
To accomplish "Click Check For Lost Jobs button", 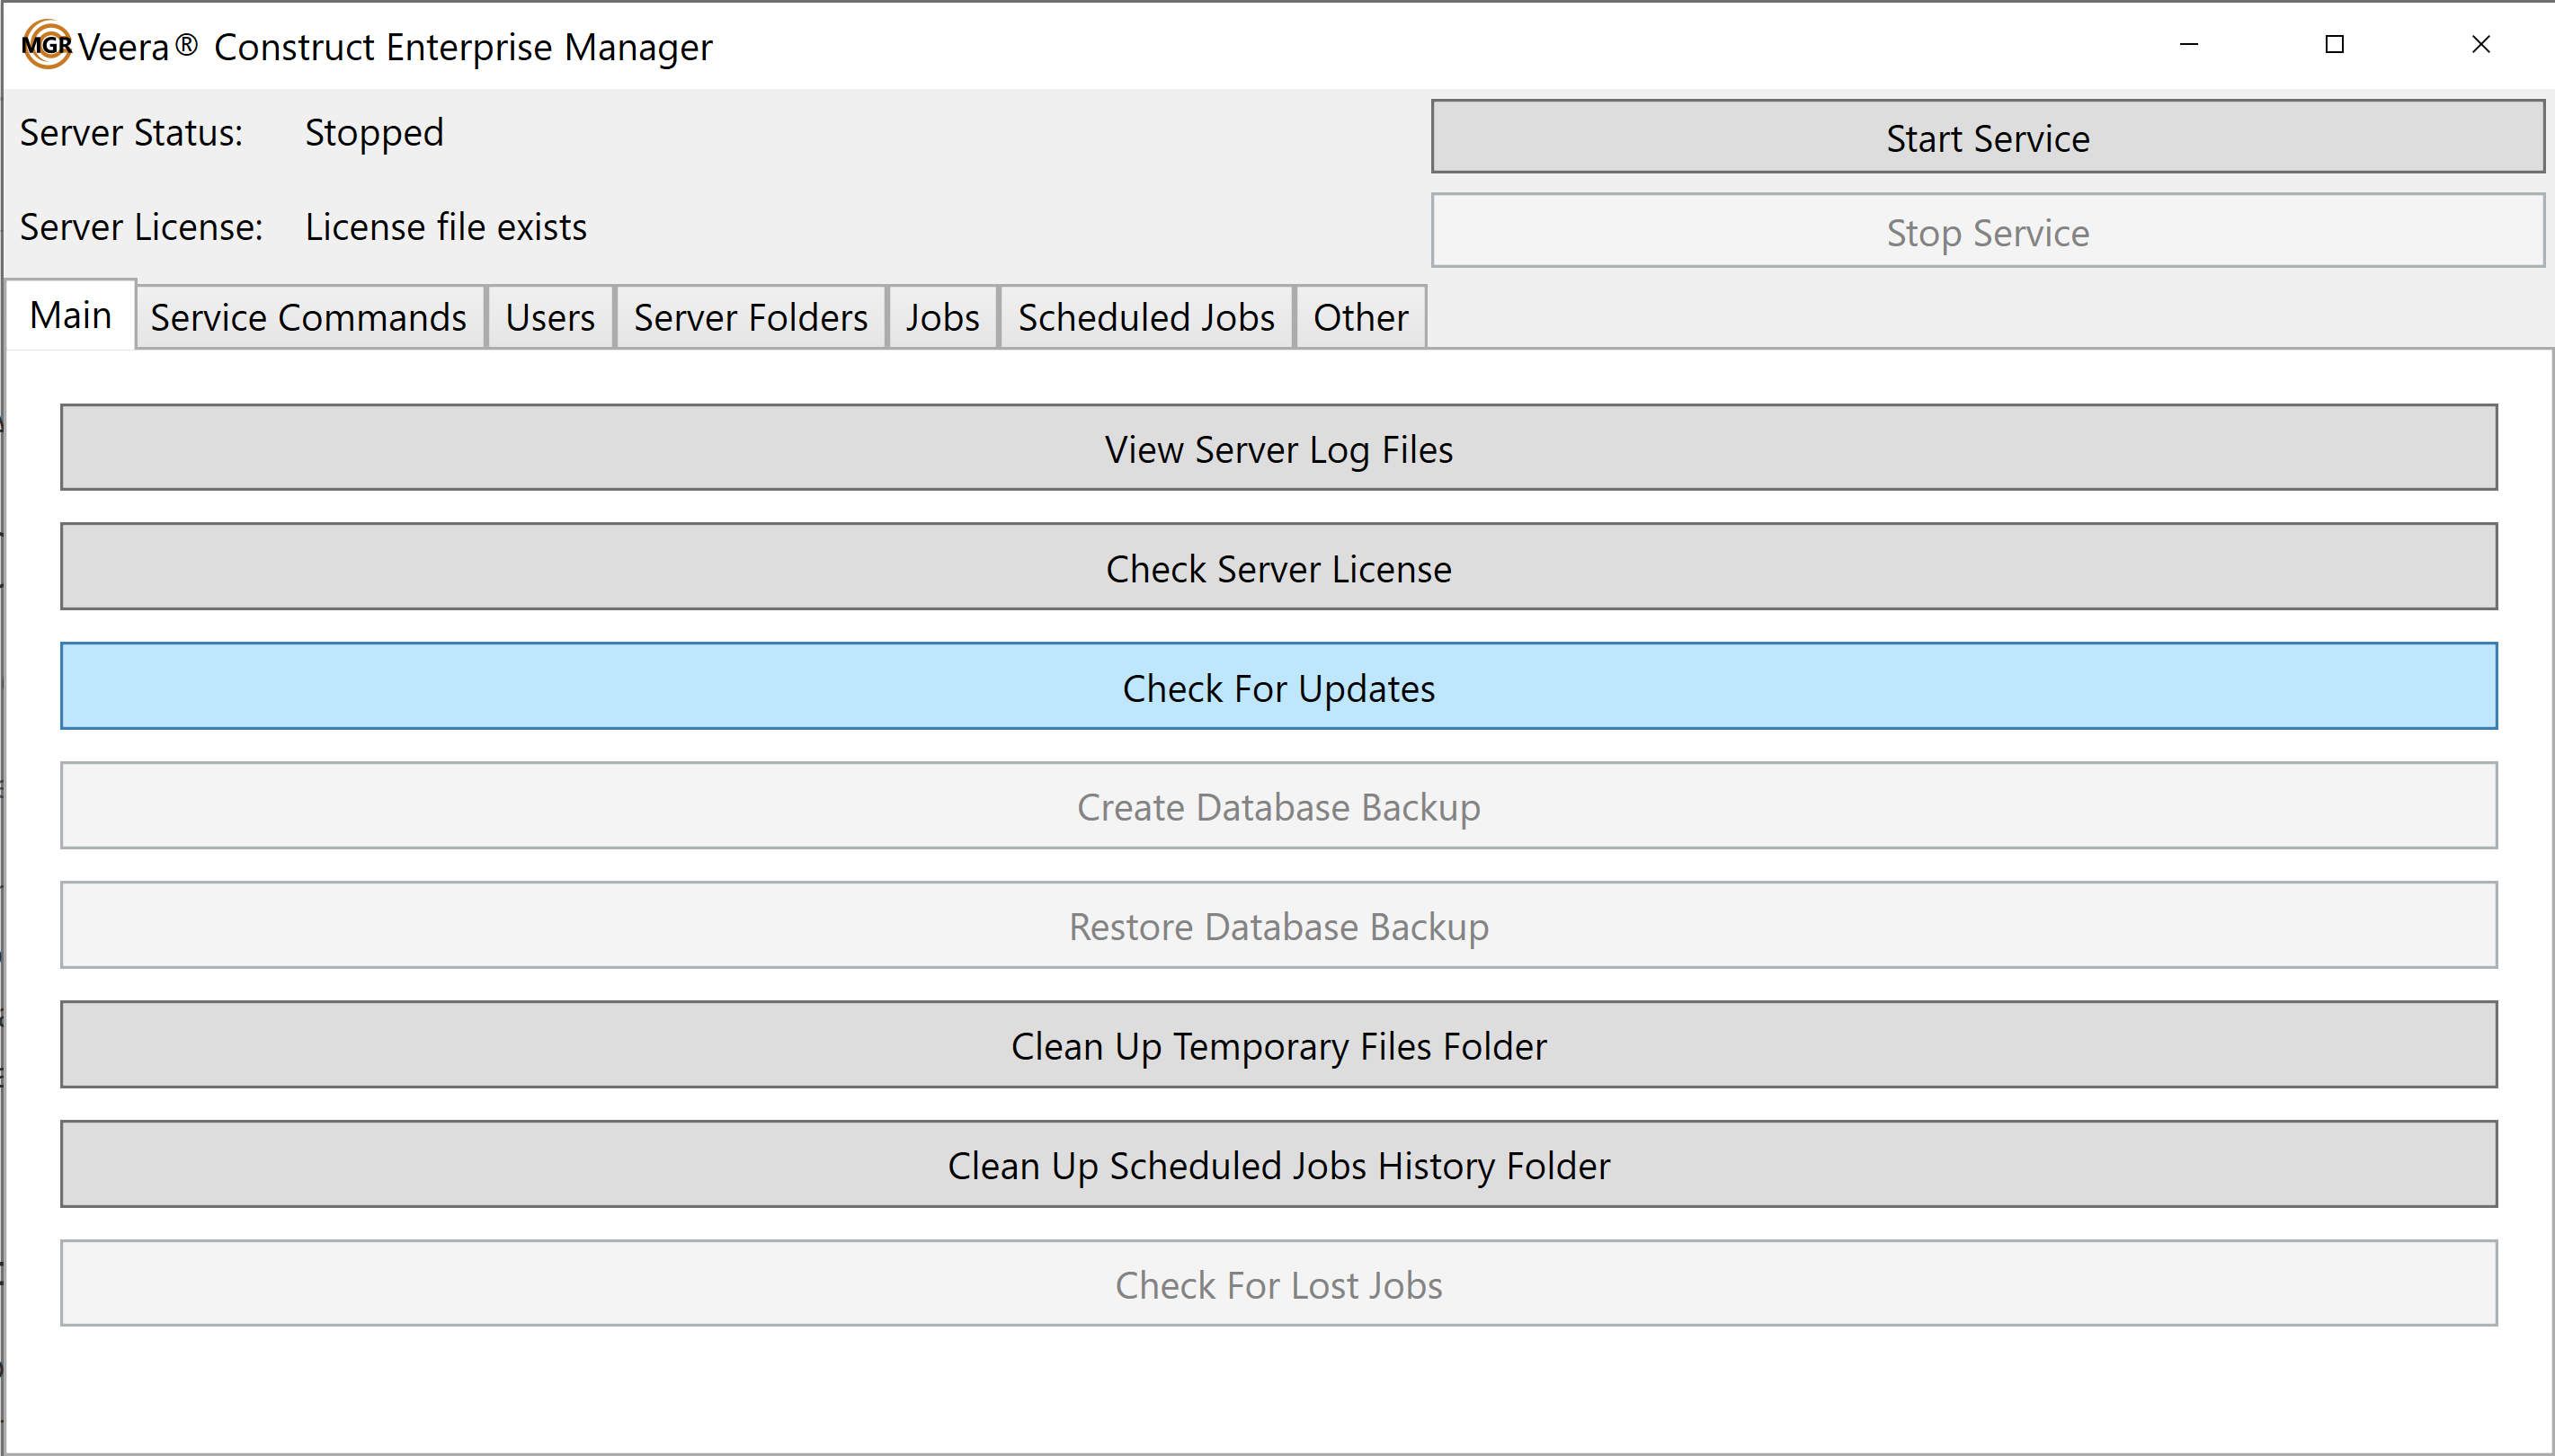I will pyautogui.click(x=1278, y=1284).
